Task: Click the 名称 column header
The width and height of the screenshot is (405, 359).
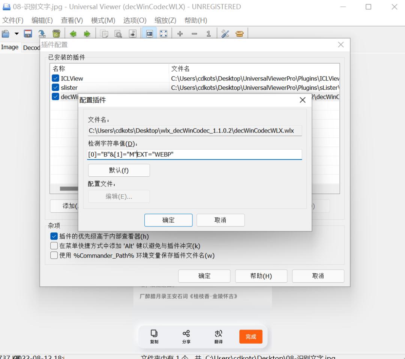Action: coord(109,69)
